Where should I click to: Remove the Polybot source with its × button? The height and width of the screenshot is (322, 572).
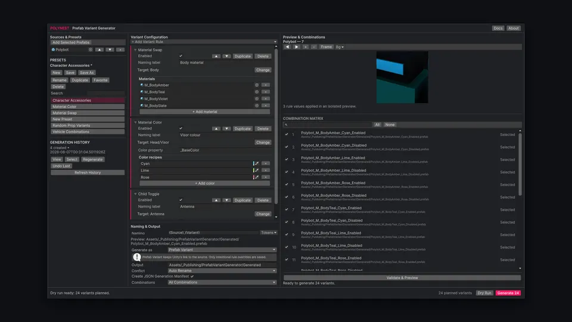tap(120, 49)
